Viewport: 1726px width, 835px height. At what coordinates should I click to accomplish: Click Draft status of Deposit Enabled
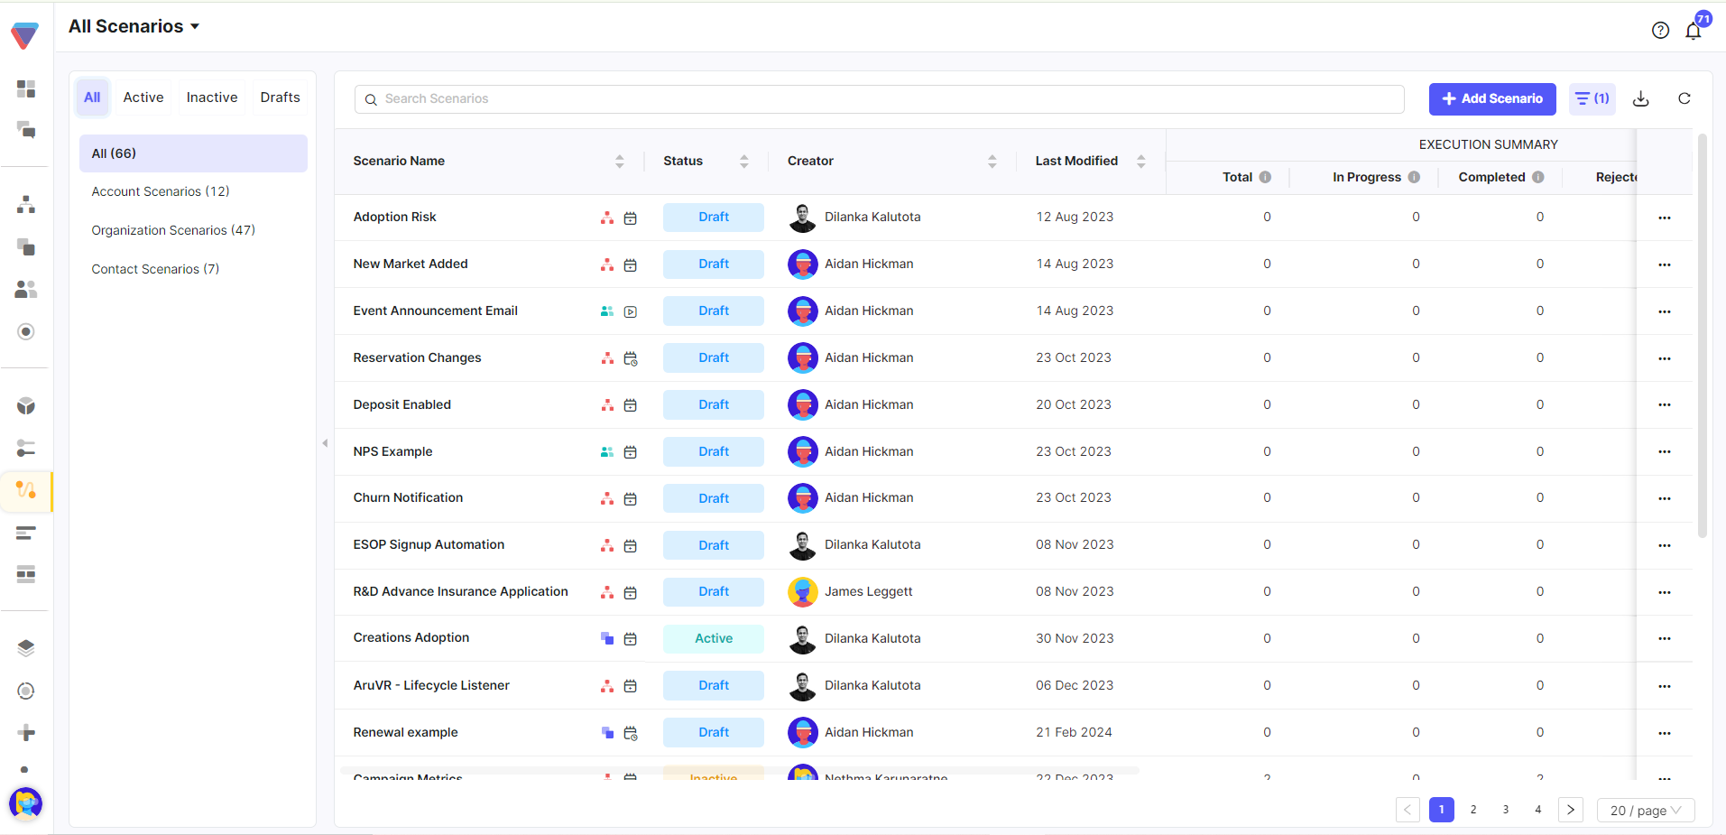(x=714, y=404)
